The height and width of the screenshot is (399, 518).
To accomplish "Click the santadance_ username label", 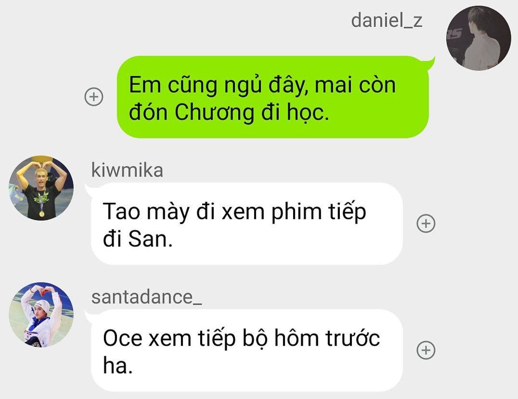I will click(x=147, y=297).
